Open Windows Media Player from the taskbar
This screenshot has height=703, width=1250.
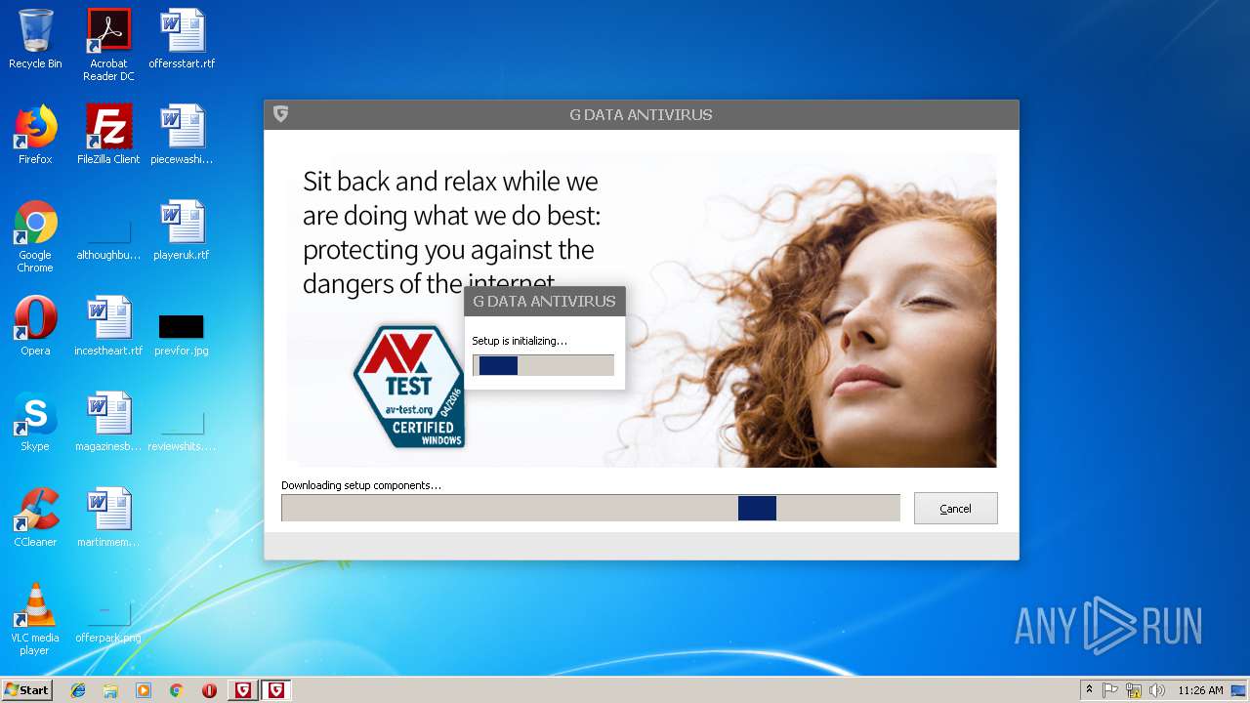144,690
